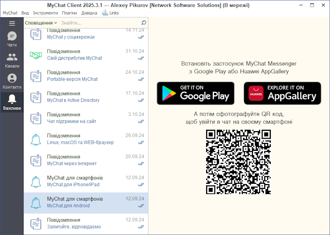Click the date 24.10.24
Viewport: 330px width, 235px height.
click(x=135, y=72)
